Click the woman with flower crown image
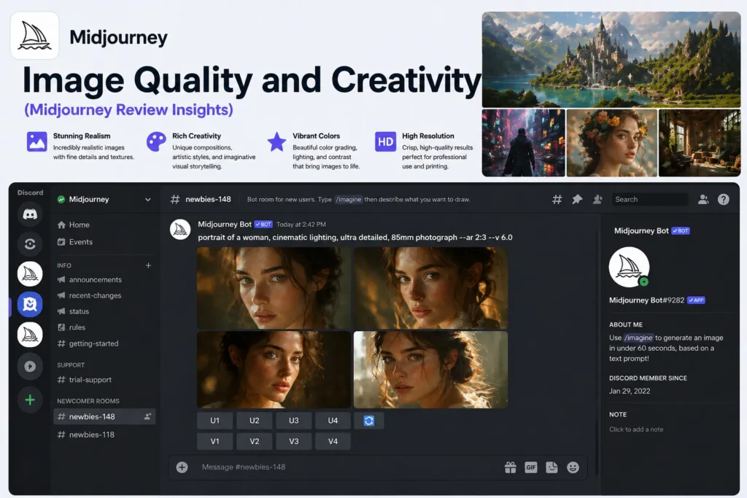 pyautogui.click(x=612, y=143)
